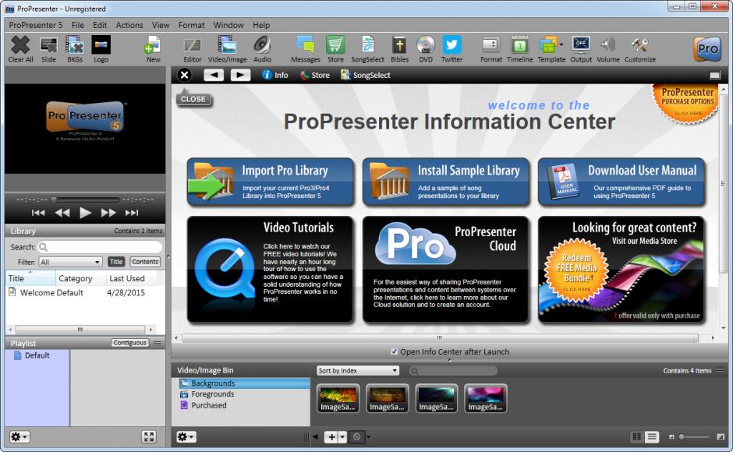Toggle Open Info Center after Launch checkbox

pos(394,351)
